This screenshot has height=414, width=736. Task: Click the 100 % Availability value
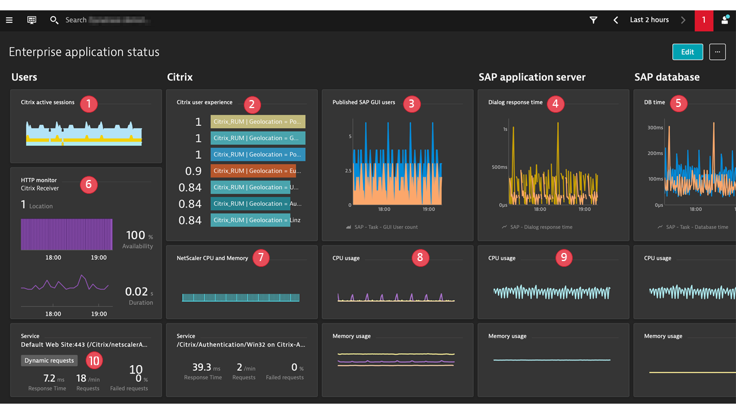coord(137,239)
